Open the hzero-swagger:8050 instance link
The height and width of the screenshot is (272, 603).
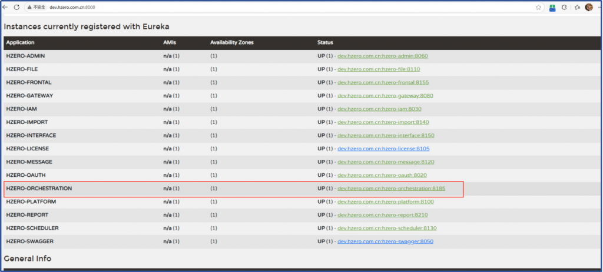385,241
